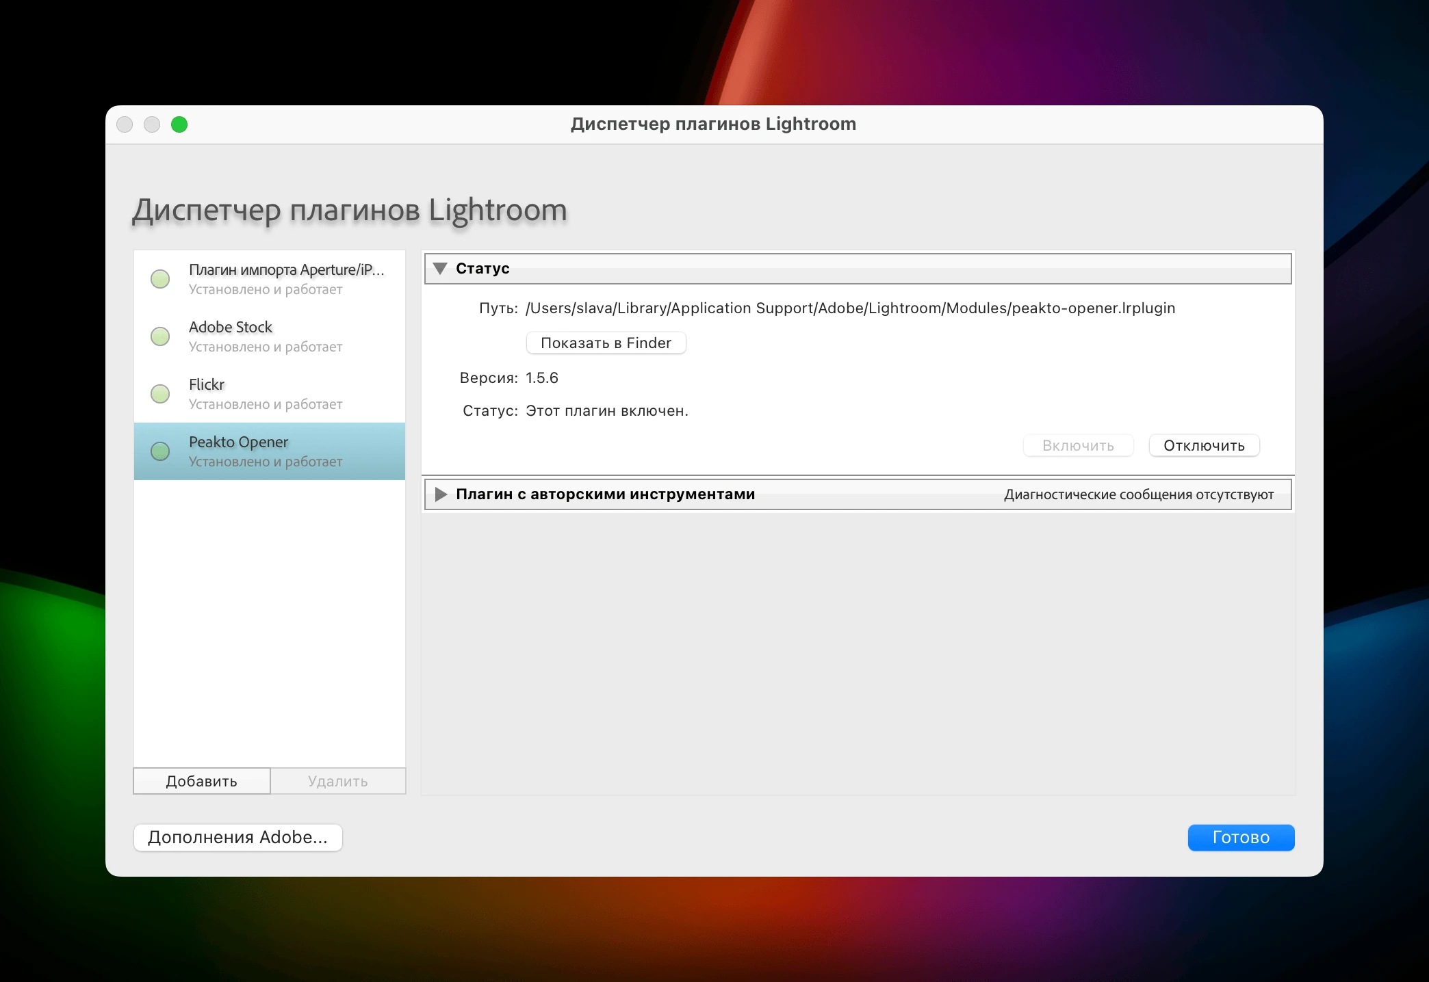Image resolution: width=1429 pixels, height=982 pixels.
Task: Click Peakto Opener status indicator
Action: pos(160,451)
